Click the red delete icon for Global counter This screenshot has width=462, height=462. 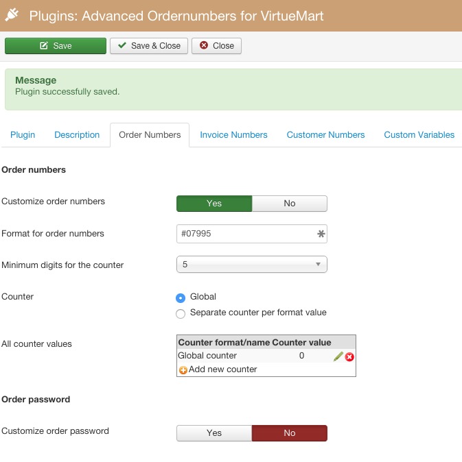pos(349,356)
